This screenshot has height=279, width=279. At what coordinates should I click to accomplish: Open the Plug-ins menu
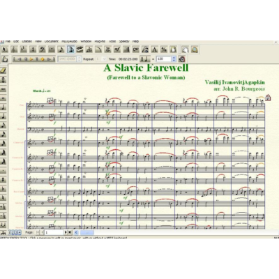100,42
